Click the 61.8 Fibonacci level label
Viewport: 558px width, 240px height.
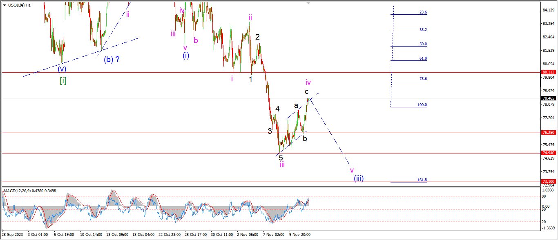[423, 58]
